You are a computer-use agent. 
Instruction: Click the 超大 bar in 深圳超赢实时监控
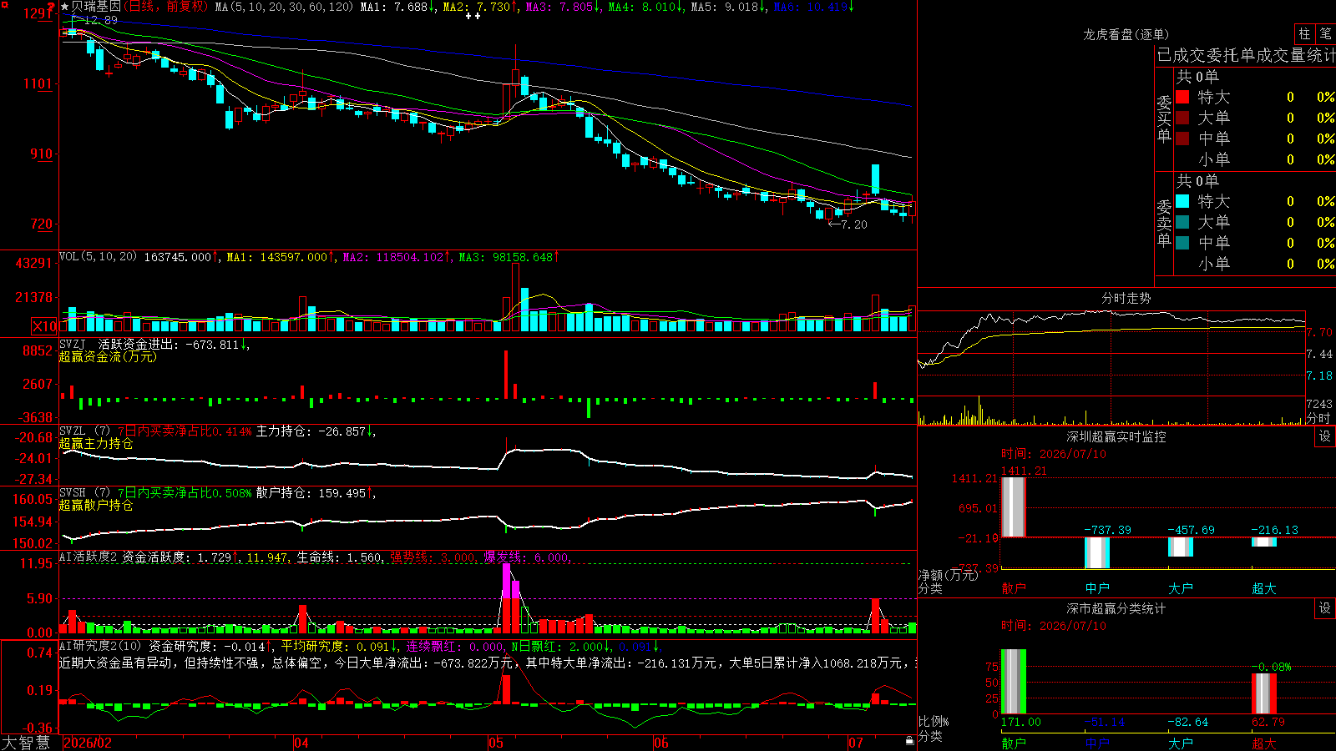pyautogui.click(x=1264, y=542)
